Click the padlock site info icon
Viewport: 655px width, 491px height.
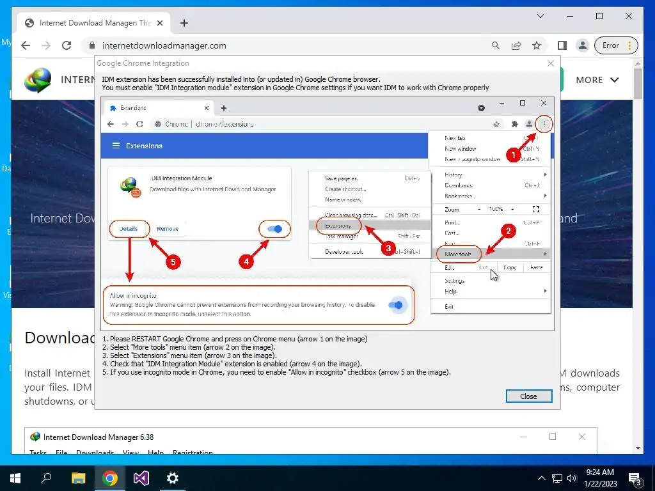click(92, 45)
